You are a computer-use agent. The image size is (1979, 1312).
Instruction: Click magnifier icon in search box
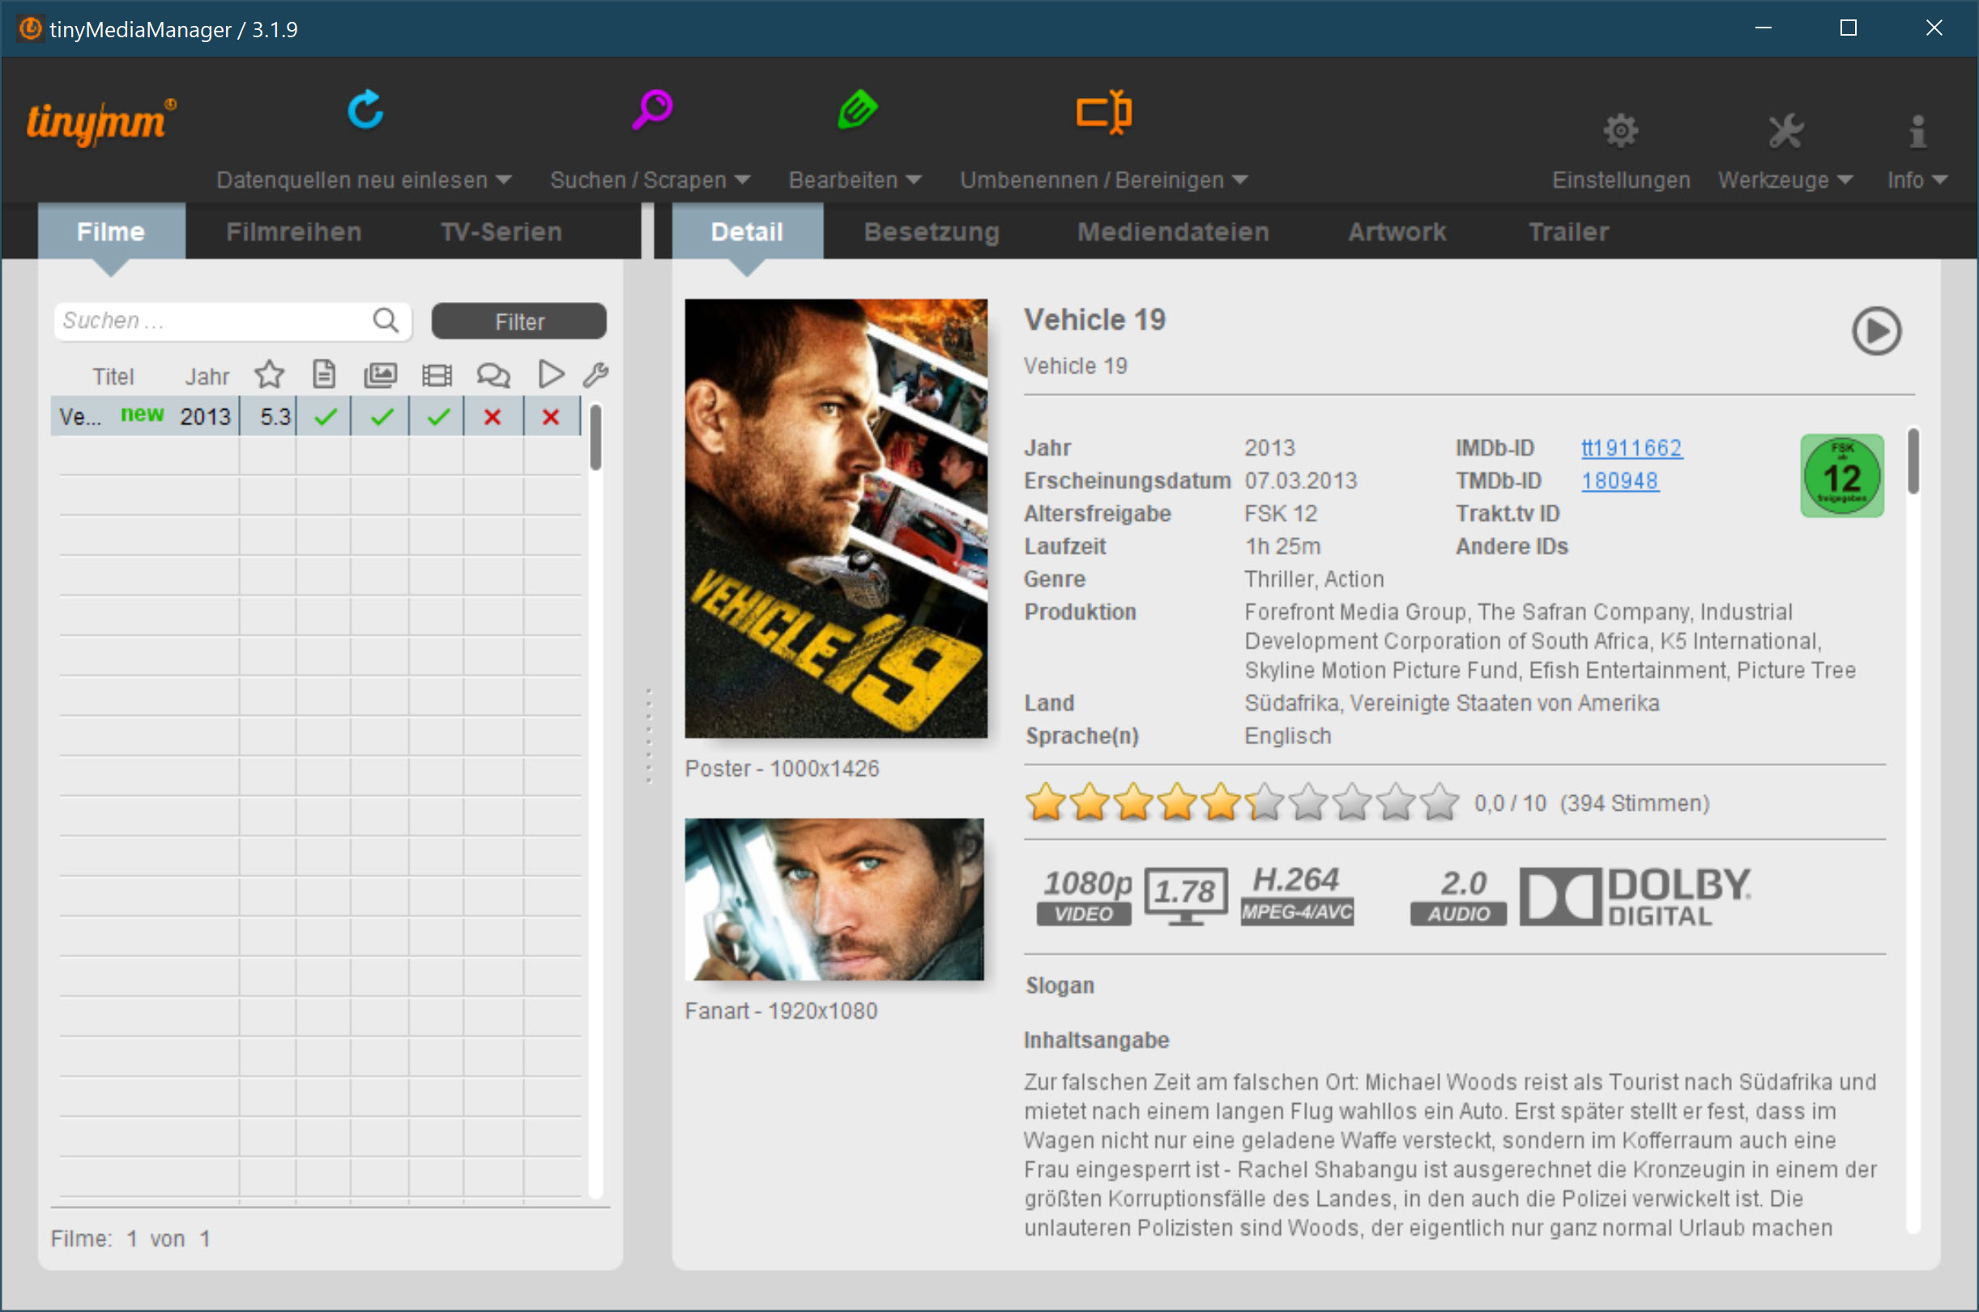coord(386,321)
